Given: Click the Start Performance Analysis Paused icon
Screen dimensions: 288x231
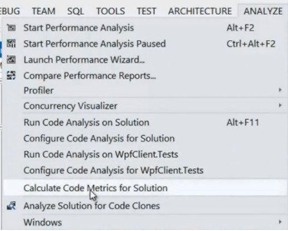Looking at the screenshot, I should coord(11,44).
